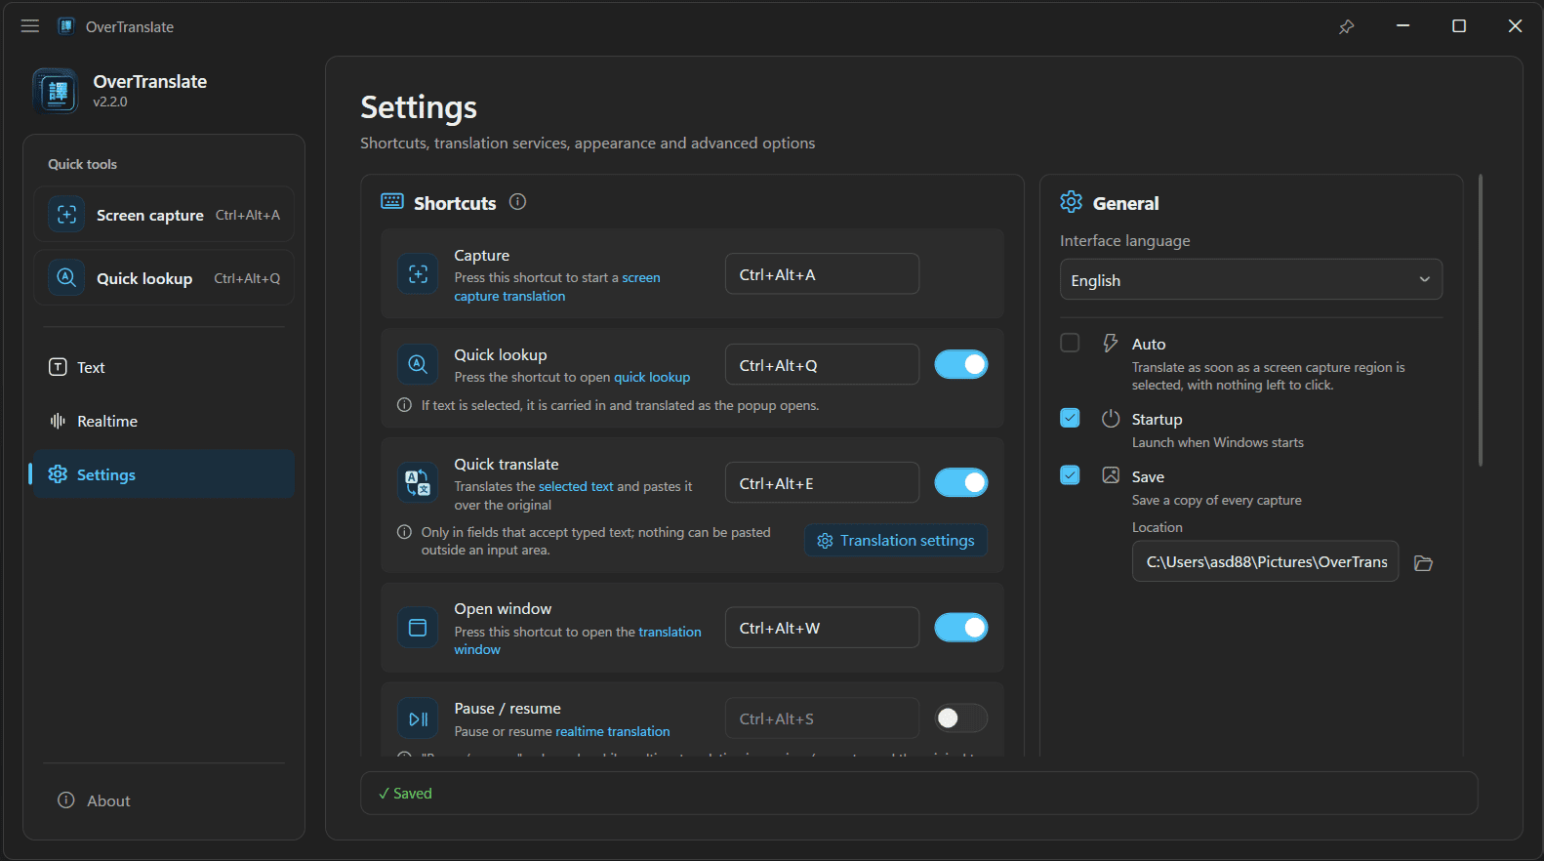Click the small OverTranslate title bar icon
The image size is (1544, 861).
(x=65, y=26)
